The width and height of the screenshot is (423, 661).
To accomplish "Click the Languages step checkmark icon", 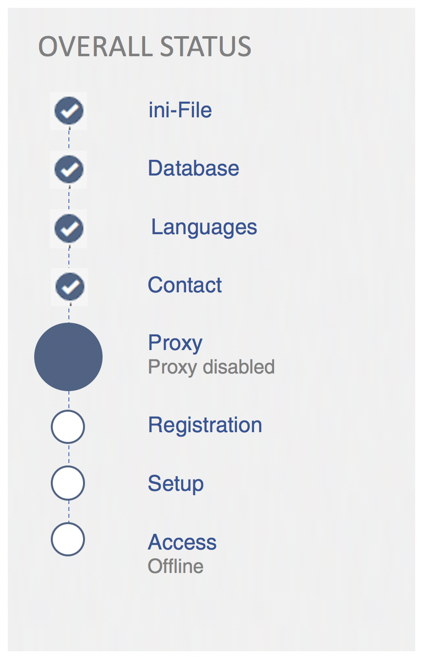I will tap(69, 228).
